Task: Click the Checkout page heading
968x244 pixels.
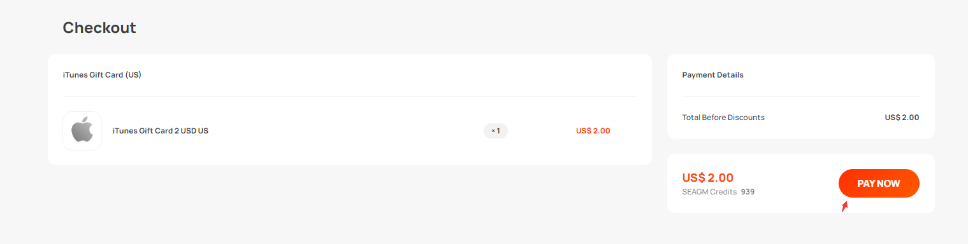Action: 99,28
